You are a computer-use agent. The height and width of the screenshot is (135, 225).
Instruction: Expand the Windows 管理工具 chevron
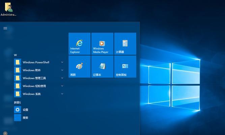(x=62, y=78)
